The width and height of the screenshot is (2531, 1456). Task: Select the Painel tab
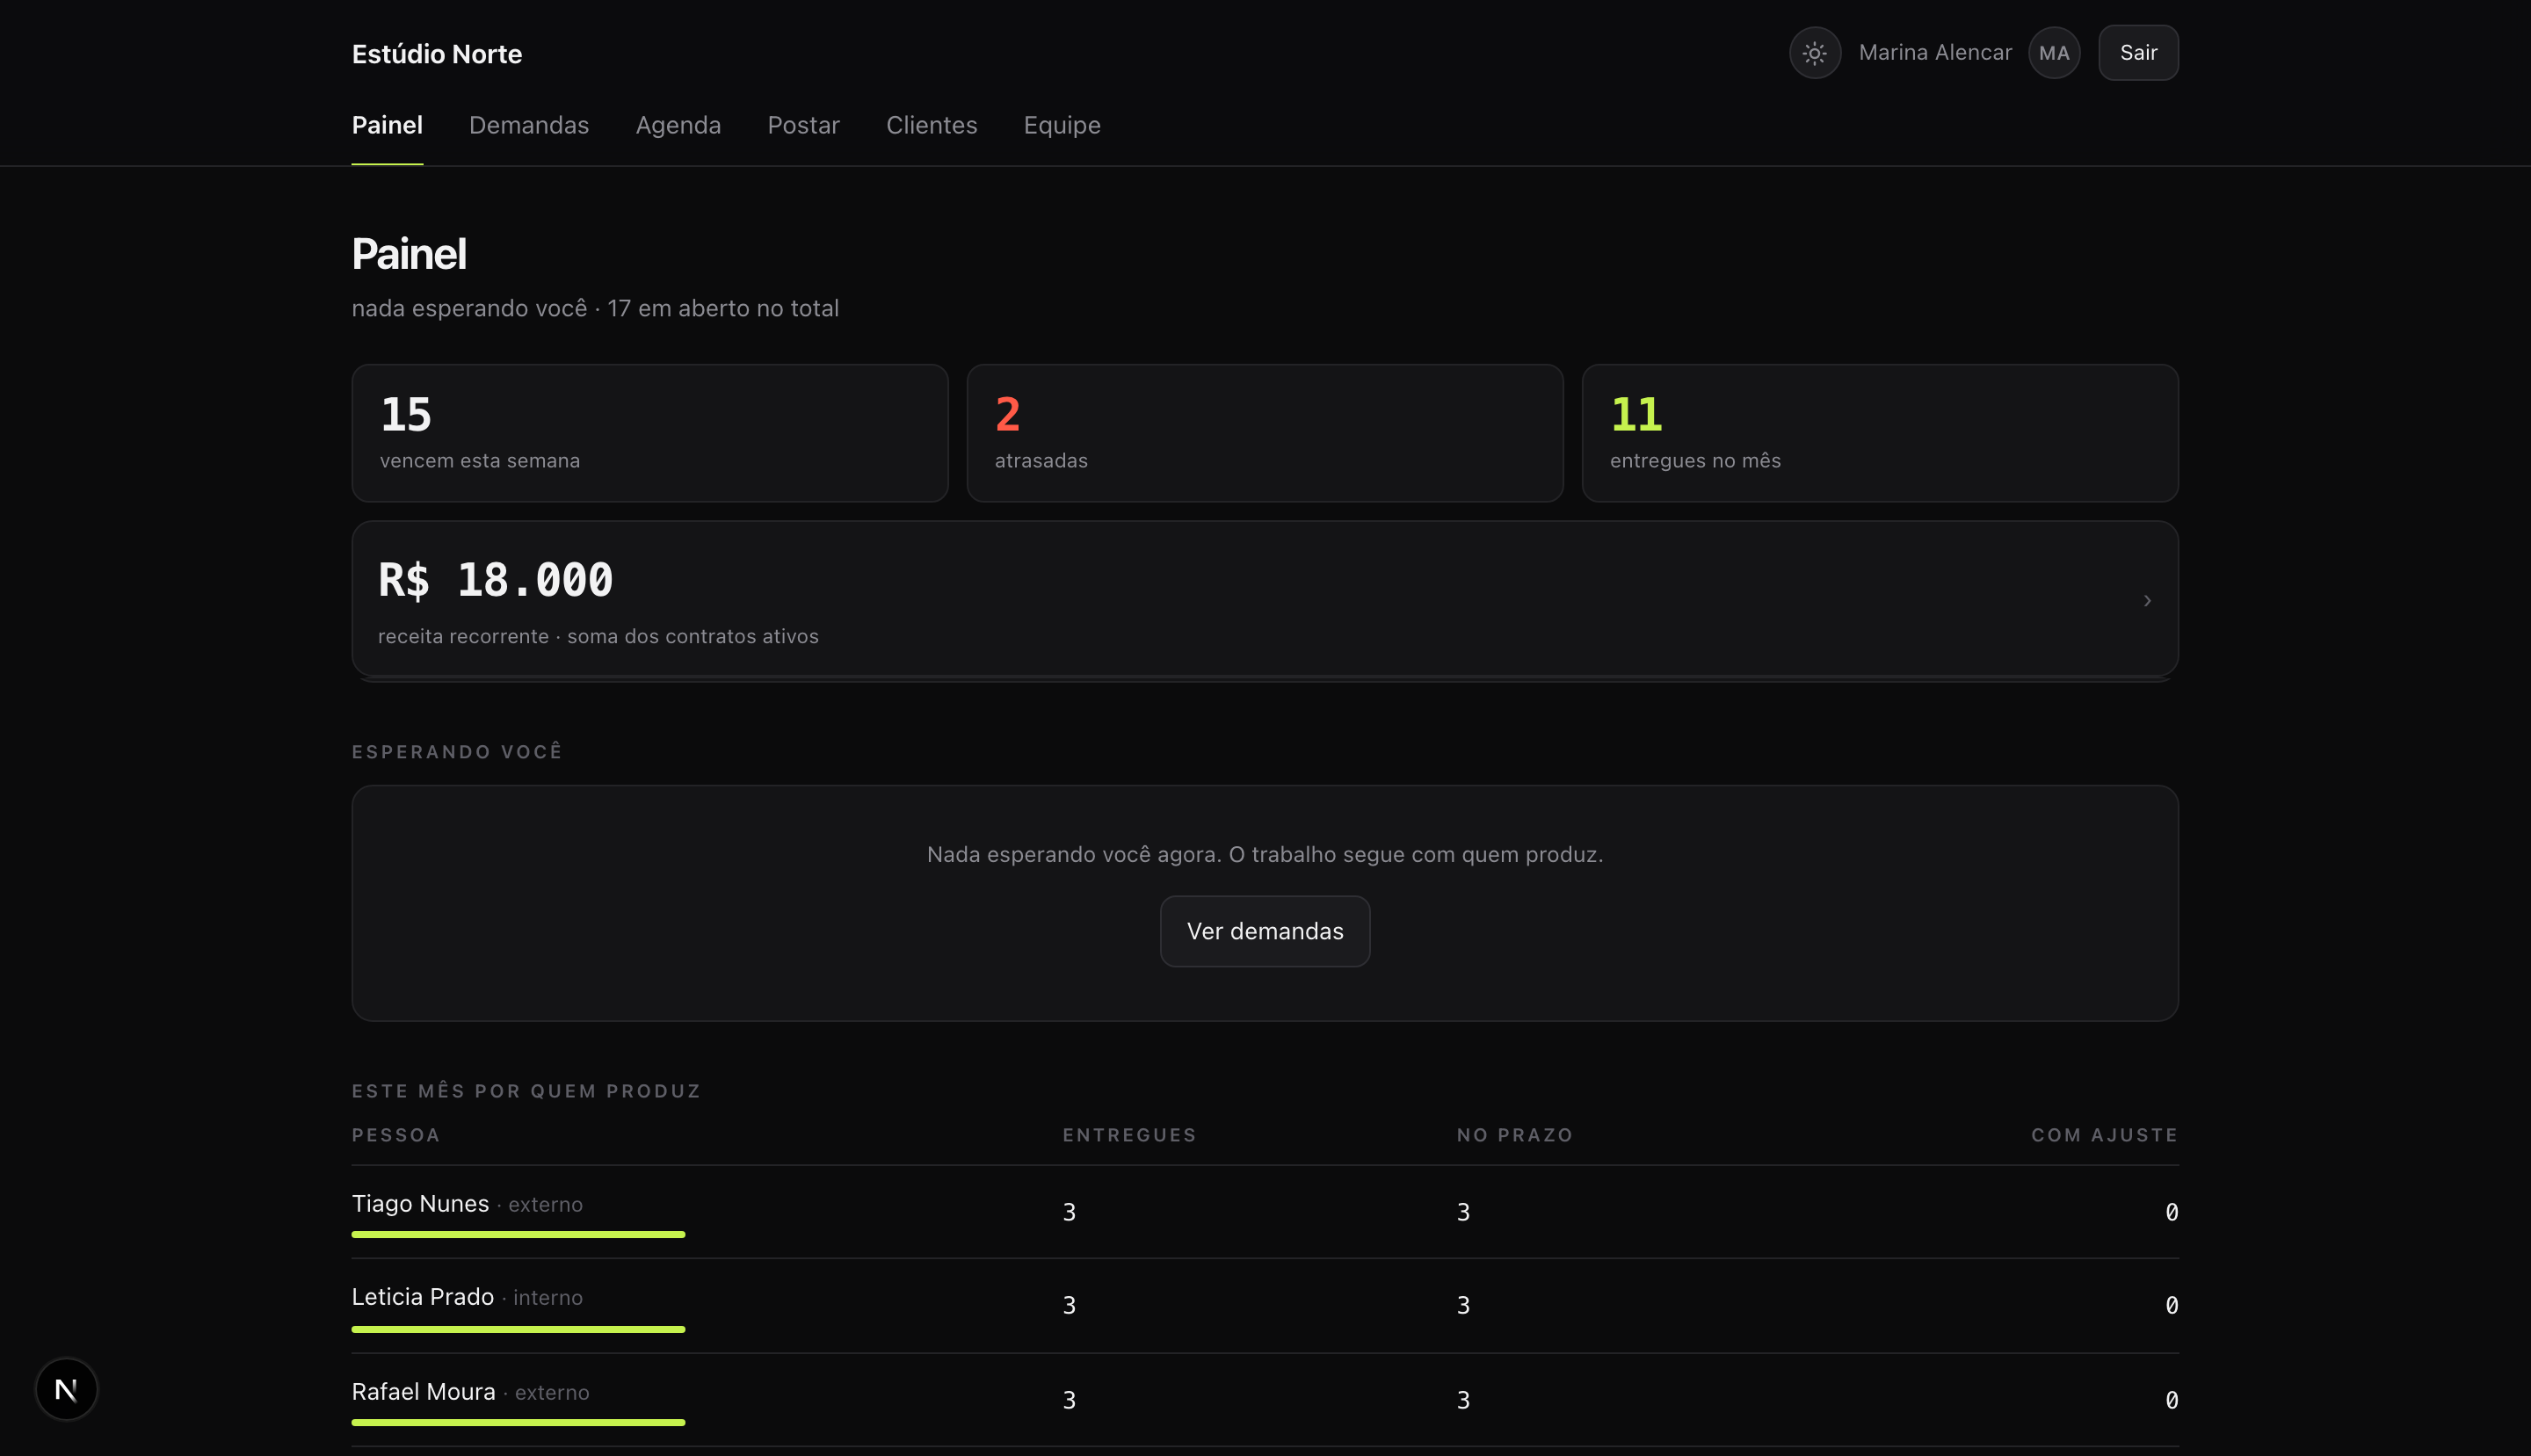387,125
